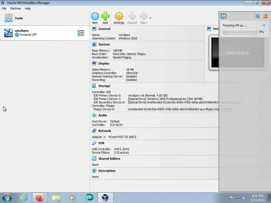Click the Network section heading link
Screen dimensions: 271x203
pos(105,131)
